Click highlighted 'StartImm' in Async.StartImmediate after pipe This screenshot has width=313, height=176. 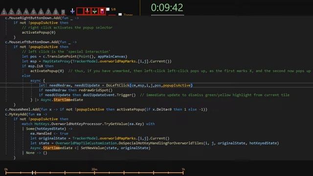coord(62,100)
